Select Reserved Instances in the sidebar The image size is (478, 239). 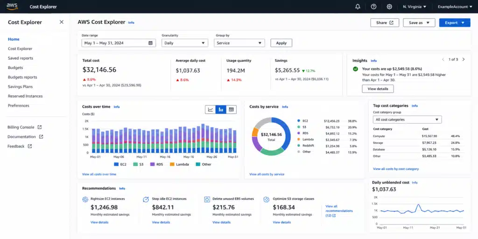click(x=25, y=96)
